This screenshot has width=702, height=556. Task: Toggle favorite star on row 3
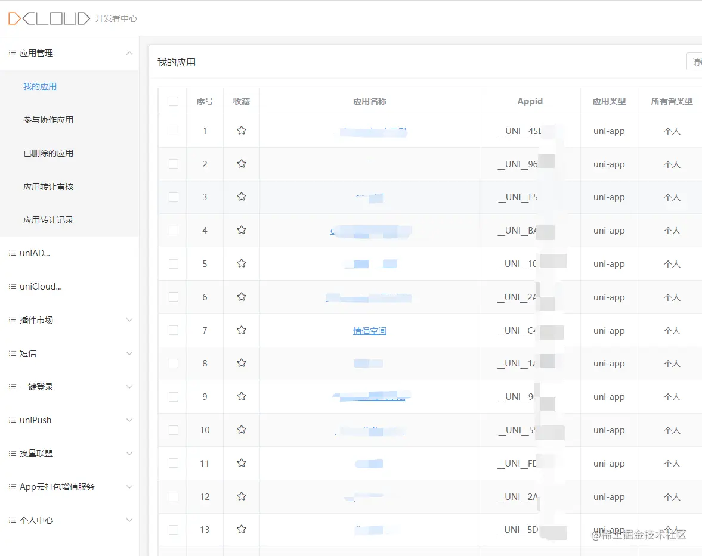click(x=242, y=197)
